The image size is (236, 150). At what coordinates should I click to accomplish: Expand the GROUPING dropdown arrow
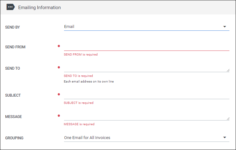click(224, 137)
